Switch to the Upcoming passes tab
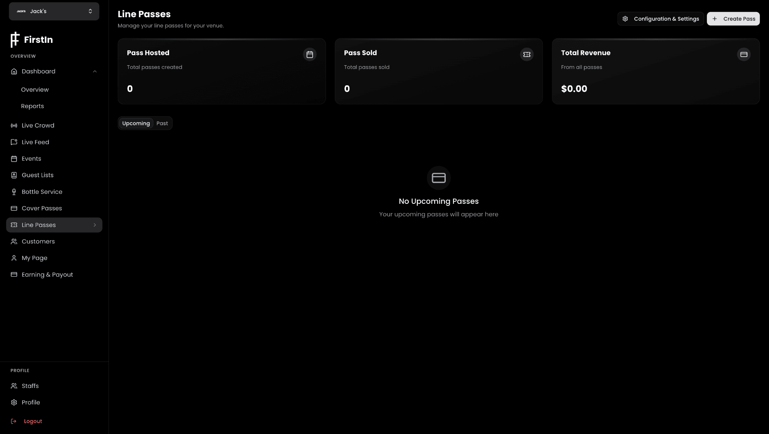 [x=136, y=123]
